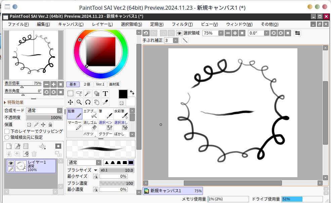Click the 新規キャンバス1 document tab
Viewport: 331px width, 203px height.
(172, 191)
